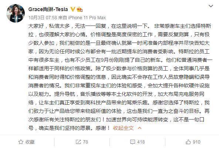This screenshot has height=148, width=219.
Task: Open the 10月3日 07:58 timestamp link
Action: point(43,18)
